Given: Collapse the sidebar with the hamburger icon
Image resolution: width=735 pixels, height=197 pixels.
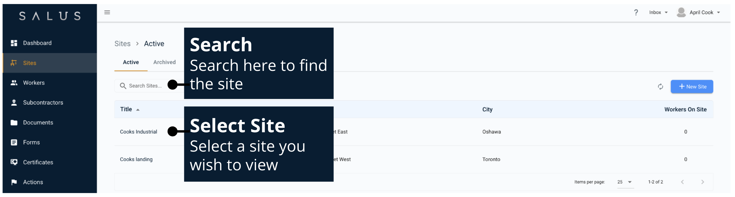Looking at the screenshot, I should 107,12.
